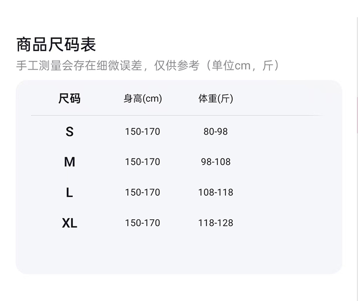The image size is (359, 301).
Task: Click the M row height value 150-170
Action: 143,162
